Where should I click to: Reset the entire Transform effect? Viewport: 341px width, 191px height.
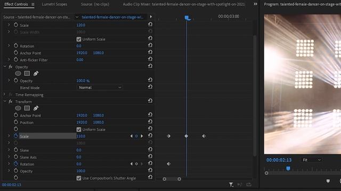[150, 100]
